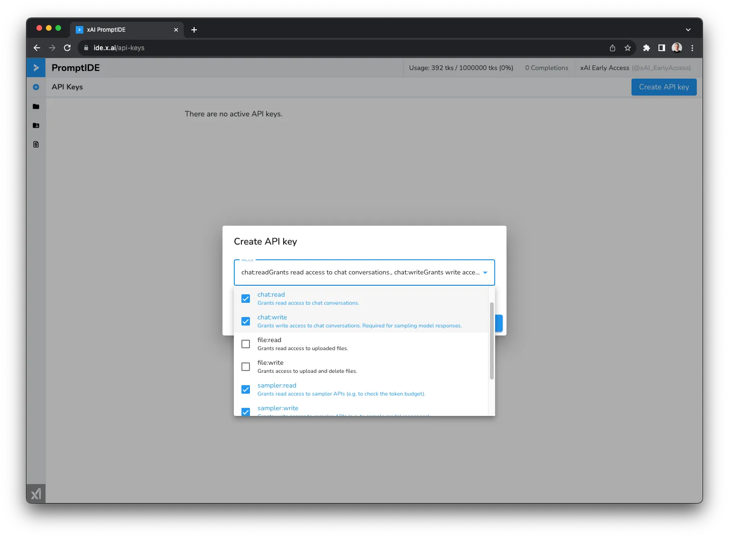Select the xAI PromptIDE browser tab

(x=127, y=30)
